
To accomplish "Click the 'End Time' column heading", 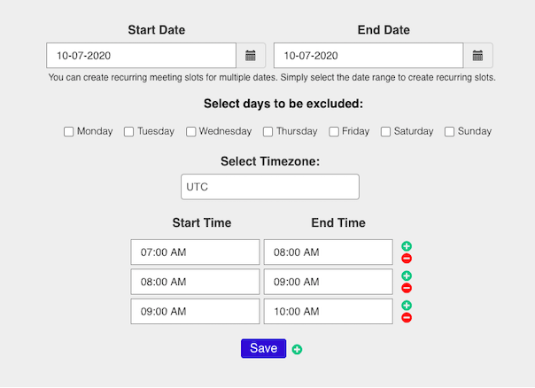I will [x=338, y=223].
